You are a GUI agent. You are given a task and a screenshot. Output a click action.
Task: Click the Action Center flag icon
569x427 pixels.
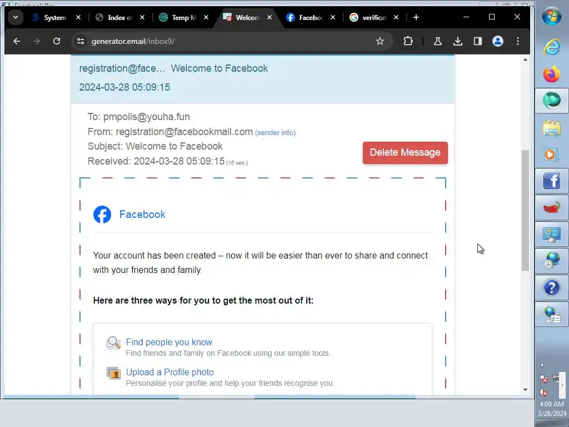pyautogui.click(x=543, y=379)
